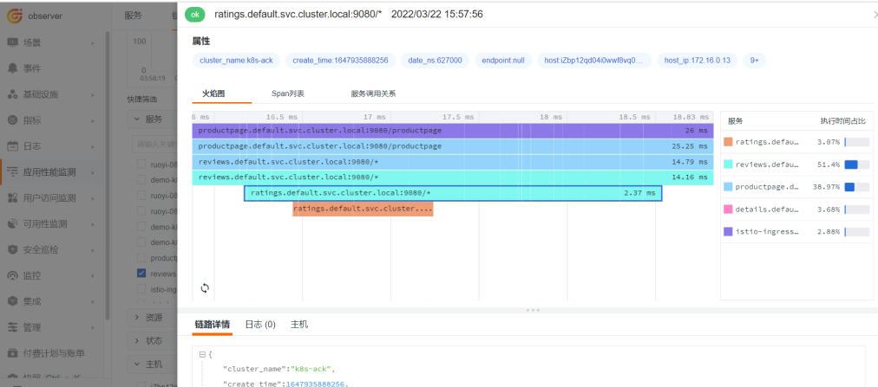Select the reviews 14.79 ms span

coord(453,162)
